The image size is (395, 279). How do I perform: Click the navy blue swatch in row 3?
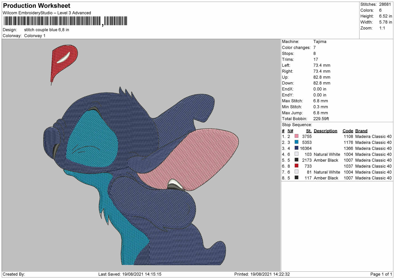tap(296, 148)
